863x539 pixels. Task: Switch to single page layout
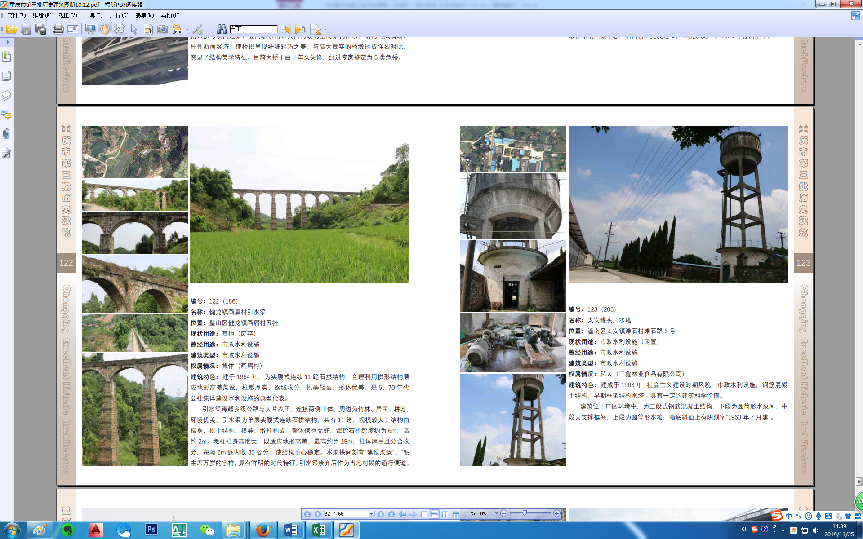click(x=424, y=514)
